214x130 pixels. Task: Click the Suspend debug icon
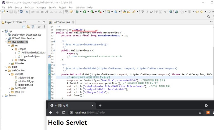point(38,12)
